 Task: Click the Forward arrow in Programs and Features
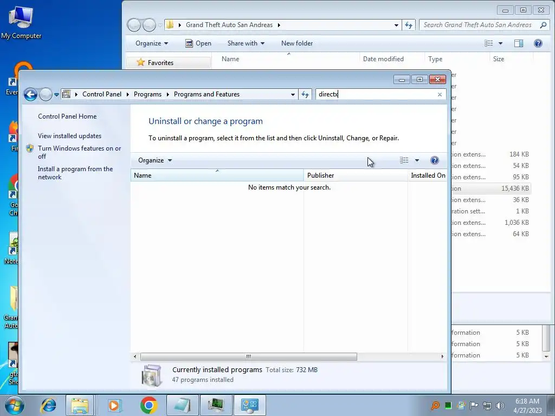click(46, 94)
